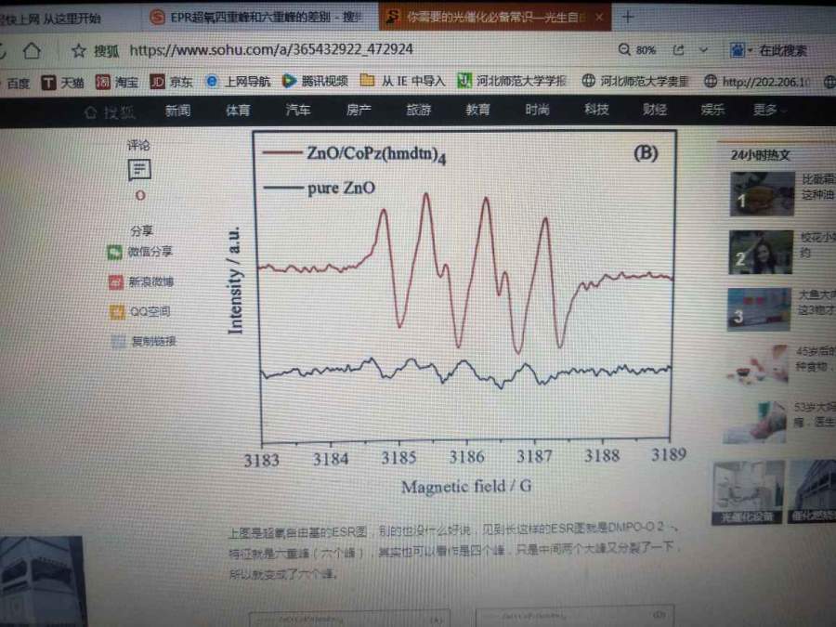Click the search box 在此搜索
The height and width of the screenshot is (627, 836).
pyautogui.click(x=783, y=51)
